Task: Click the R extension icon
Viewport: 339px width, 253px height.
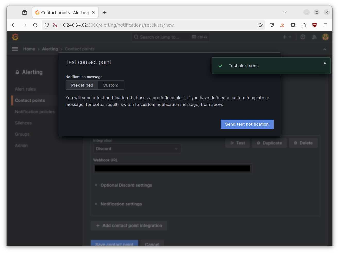Action: [x=293, y=25]
